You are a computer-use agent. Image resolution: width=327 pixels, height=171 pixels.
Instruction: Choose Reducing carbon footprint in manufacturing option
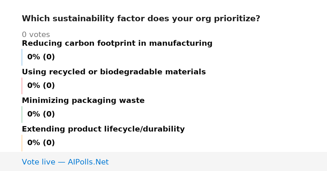click(117, 44)
